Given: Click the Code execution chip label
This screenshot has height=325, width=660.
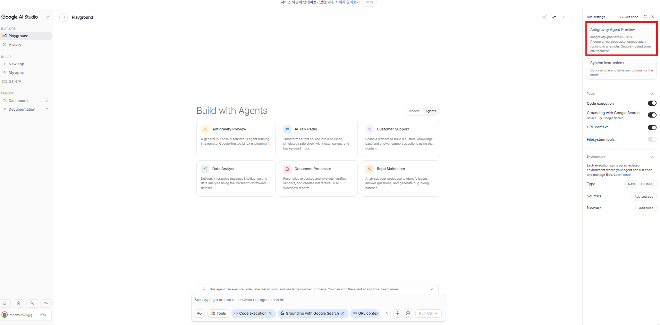Looking at the screenshot, I should (x=253, y=313).
